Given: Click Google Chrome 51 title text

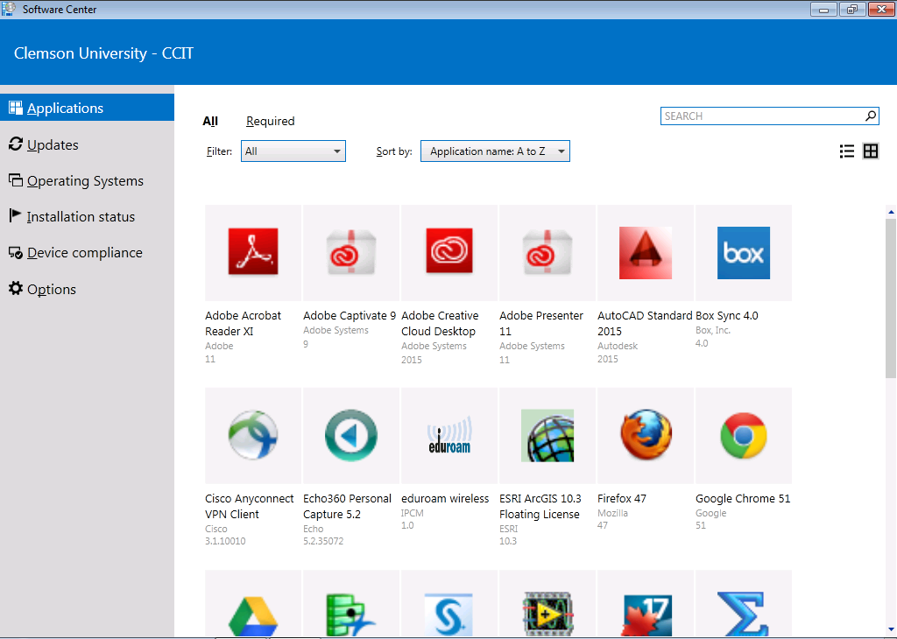Looking at the screenshot, I should (x=743, y=498).
